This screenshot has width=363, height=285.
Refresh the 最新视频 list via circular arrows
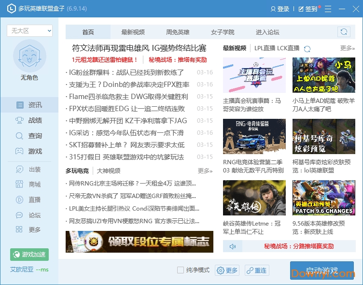pos(307,49)
